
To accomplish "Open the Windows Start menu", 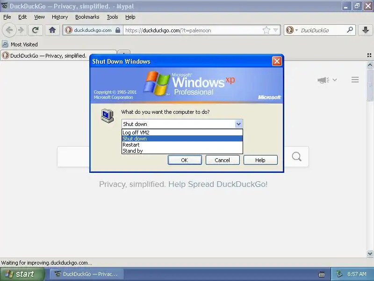I will [x=22, y=274].
